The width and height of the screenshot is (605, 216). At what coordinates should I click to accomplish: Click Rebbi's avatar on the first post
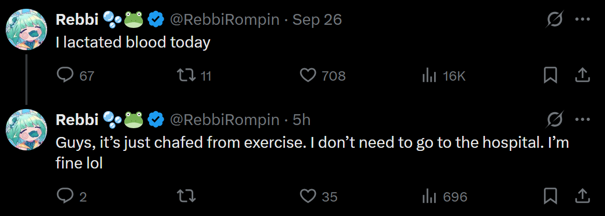26,29
